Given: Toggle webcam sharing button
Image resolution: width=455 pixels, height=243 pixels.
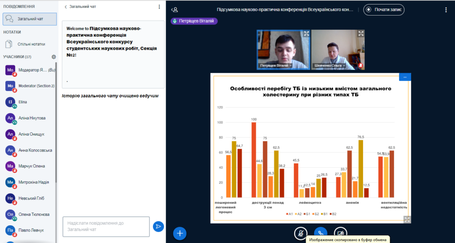Looking at the screenshot, I should click(340, 233).
